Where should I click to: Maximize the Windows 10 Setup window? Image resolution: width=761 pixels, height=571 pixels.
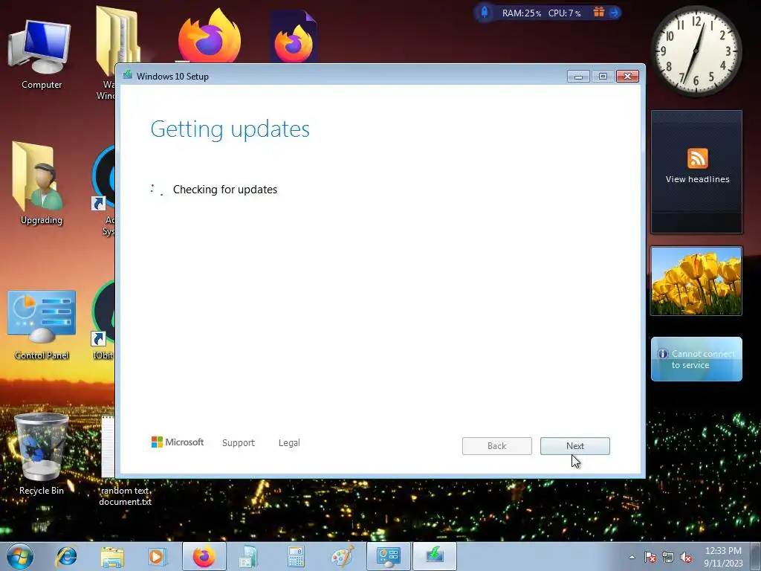(603, 77)
